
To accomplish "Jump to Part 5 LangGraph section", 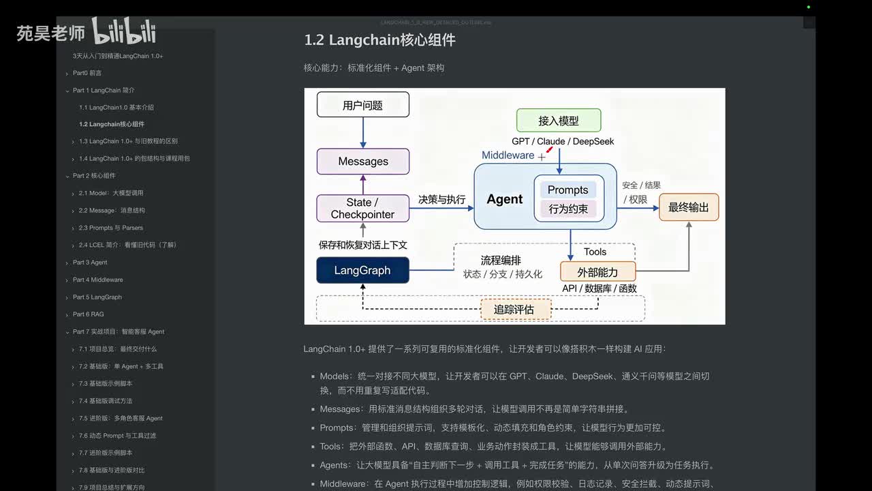I will pos(97,297).
